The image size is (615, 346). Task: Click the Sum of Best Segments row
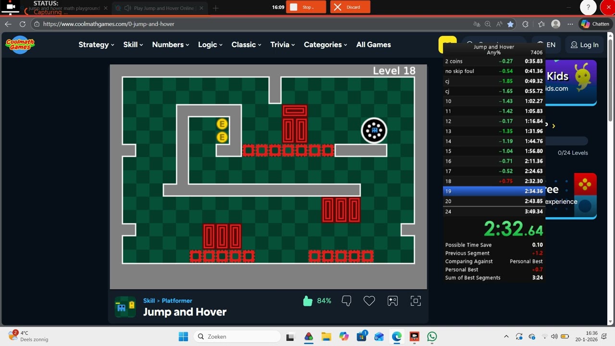pos(494,278)
